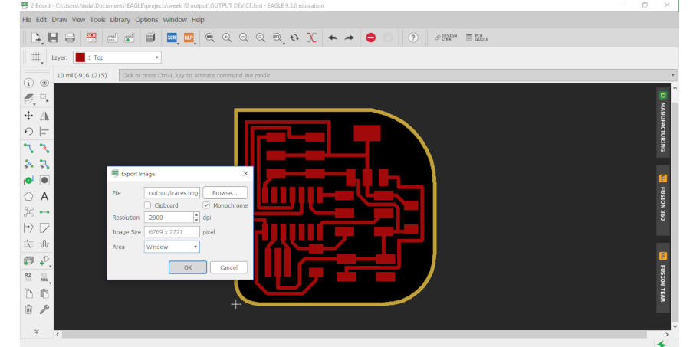Open the Draw menu
Viewport: 690px width, 347px height.
[x=59, y=19]
